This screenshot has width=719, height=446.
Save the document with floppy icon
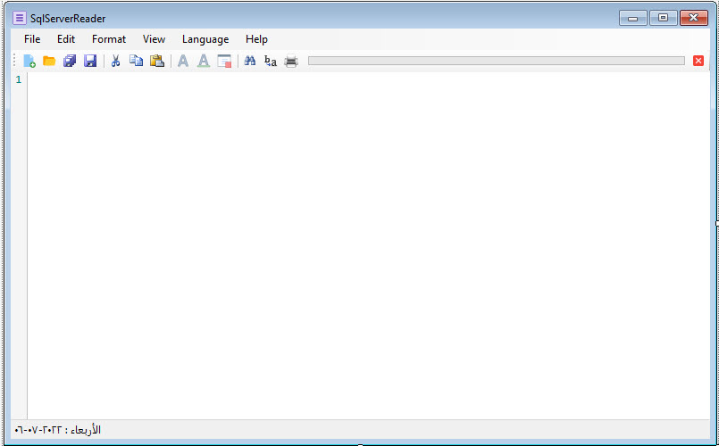coord(90,62)
